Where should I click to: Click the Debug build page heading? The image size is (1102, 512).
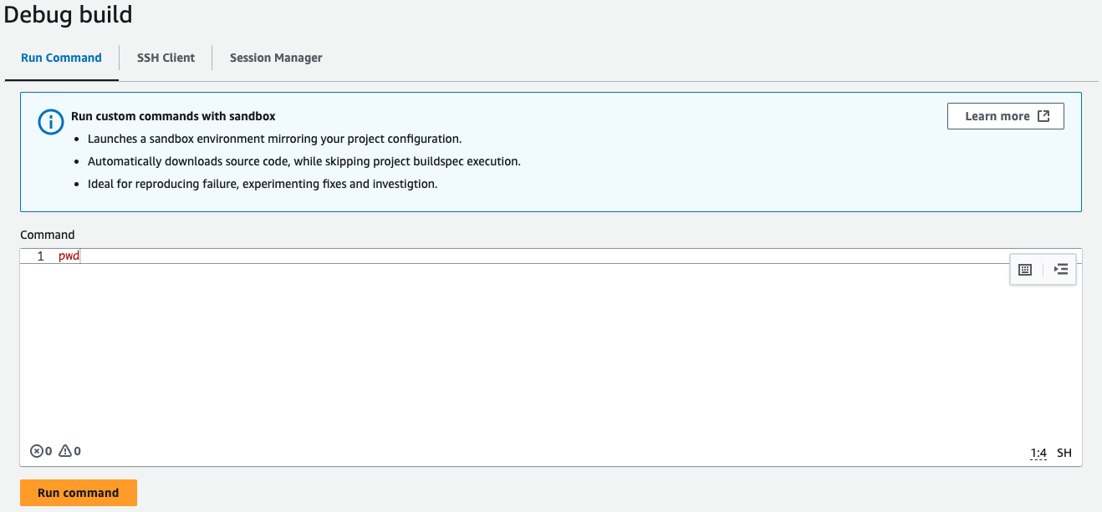click(x=68, y=15)
